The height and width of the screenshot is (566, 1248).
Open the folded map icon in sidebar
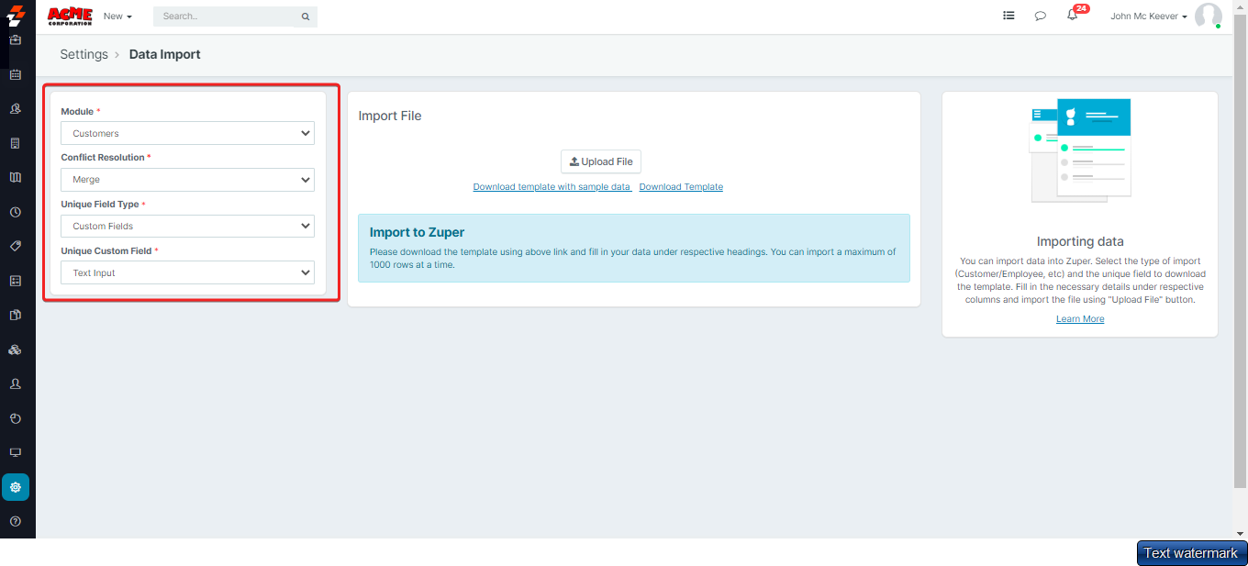pos(16,177)
